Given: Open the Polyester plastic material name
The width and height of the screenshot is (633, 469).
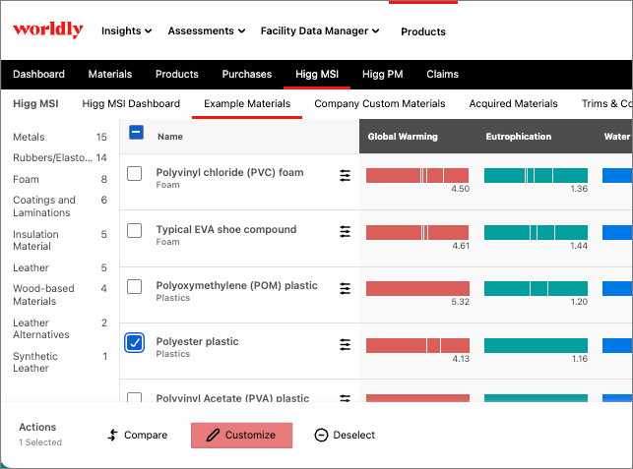Looking at the screenshot, I should [197, 341].
